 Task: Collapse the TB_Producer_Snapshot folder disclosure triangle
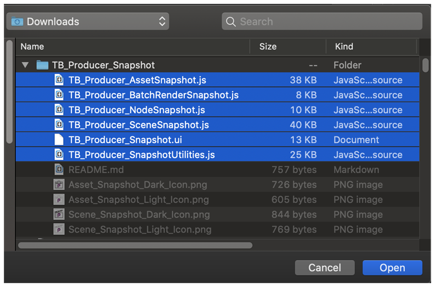point(25,65)
